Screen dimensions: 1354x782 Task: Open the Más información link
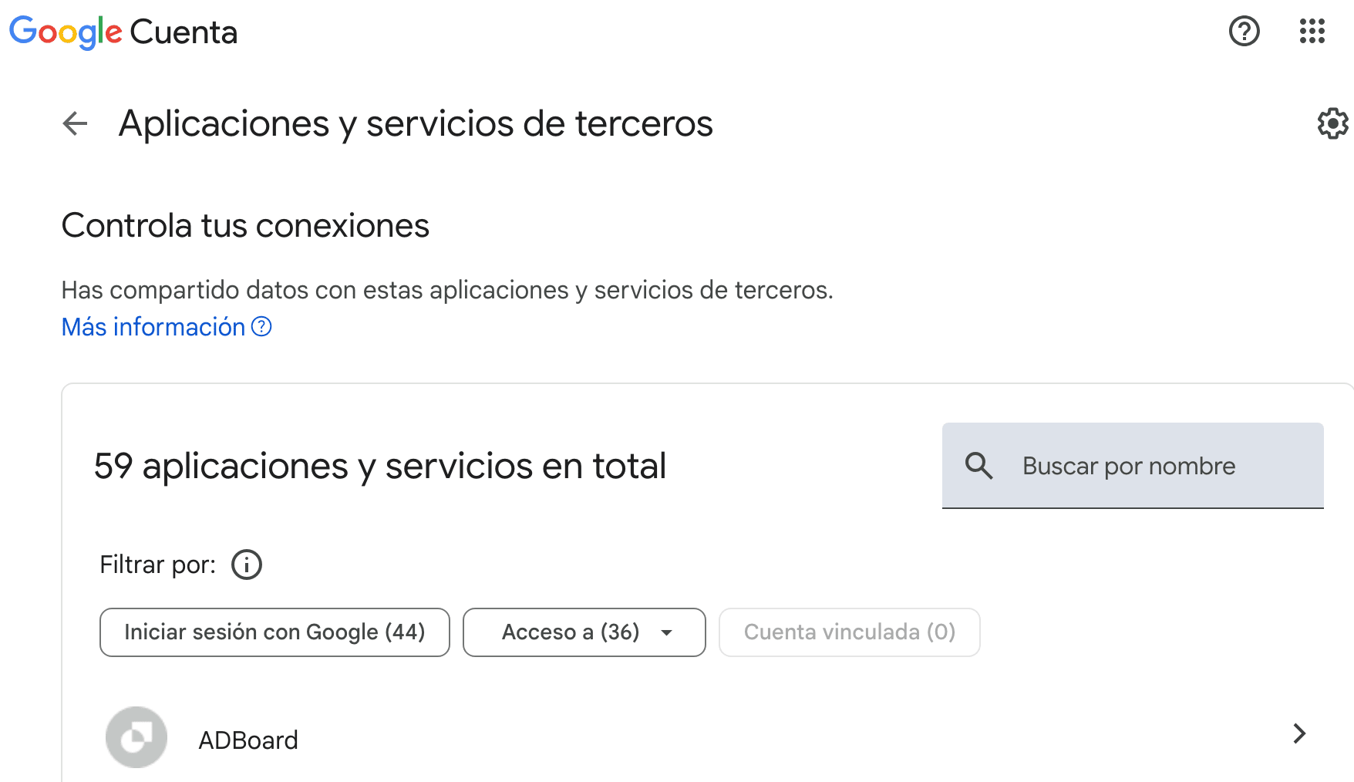click(153, 327)
